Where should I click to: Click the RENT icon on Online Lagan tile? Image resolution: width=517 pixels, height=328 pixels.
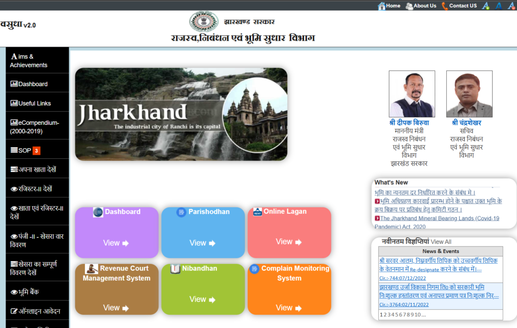(257, 212)
